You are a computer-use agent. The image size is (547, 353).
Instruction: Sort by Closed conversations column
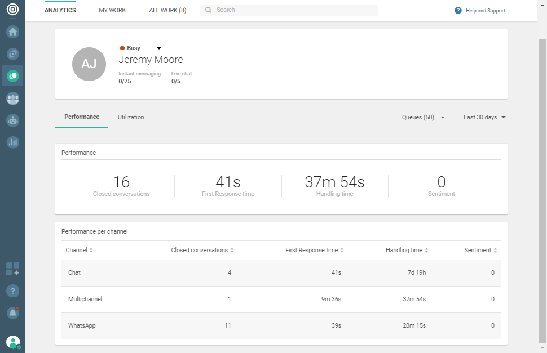point(202,250)
